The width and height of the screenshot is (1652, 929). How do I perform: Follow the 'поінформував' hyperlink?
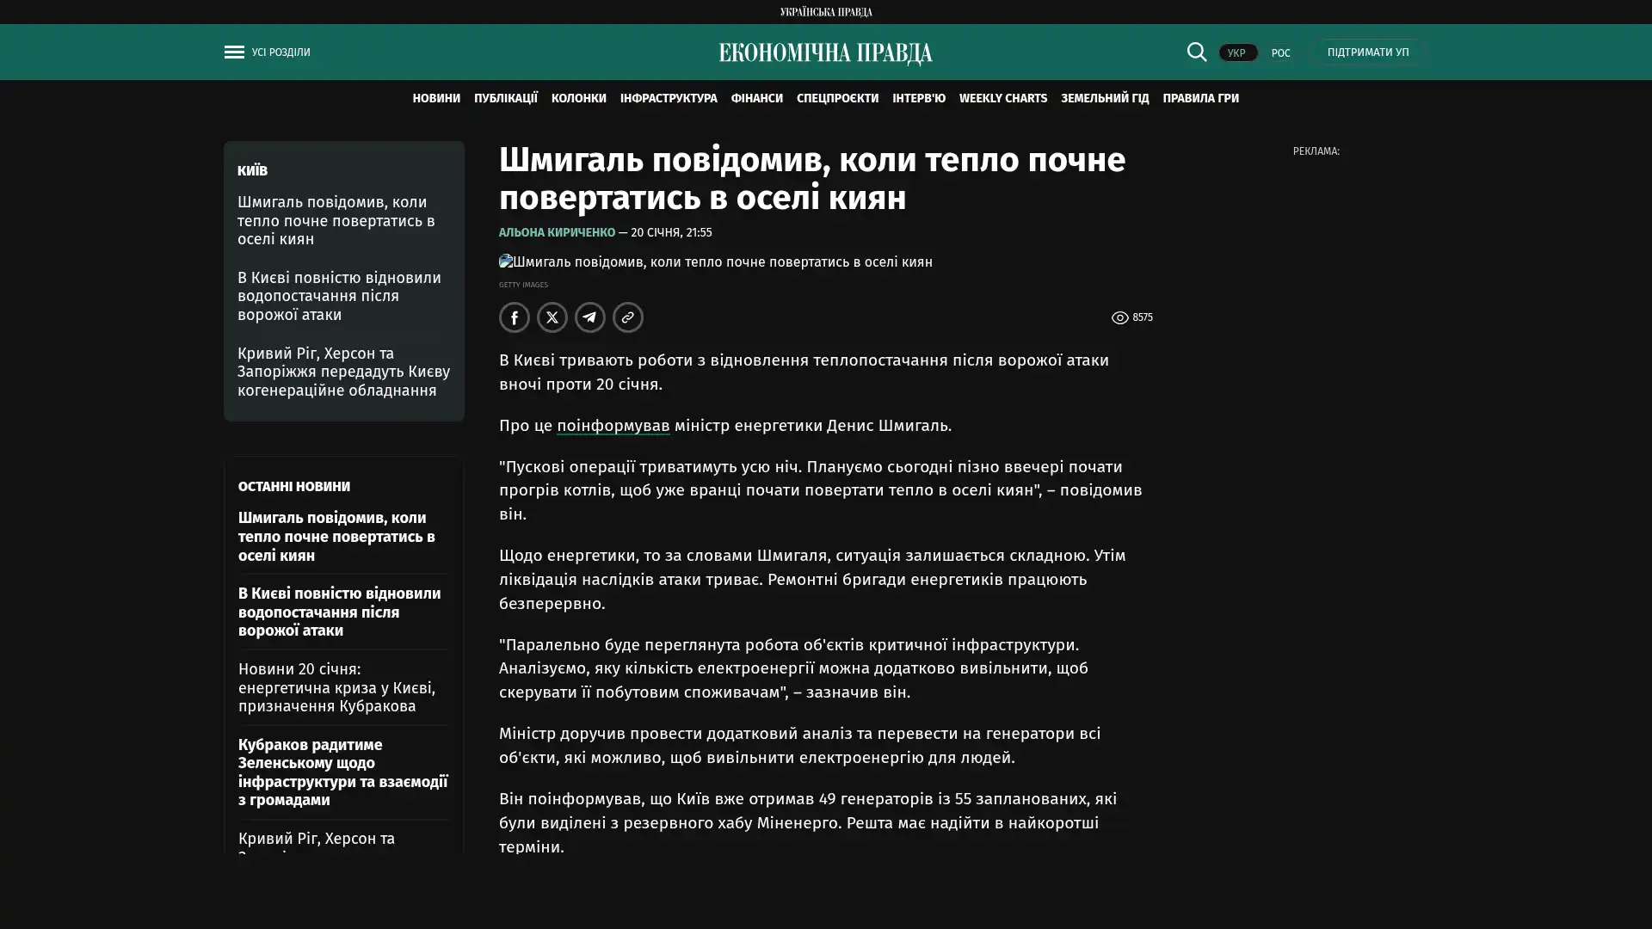pos(613,425)
